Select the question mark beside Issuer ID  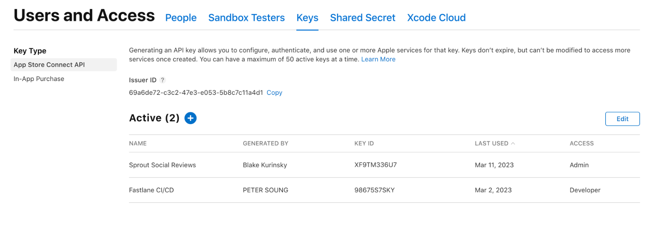[x=163, y=80]
